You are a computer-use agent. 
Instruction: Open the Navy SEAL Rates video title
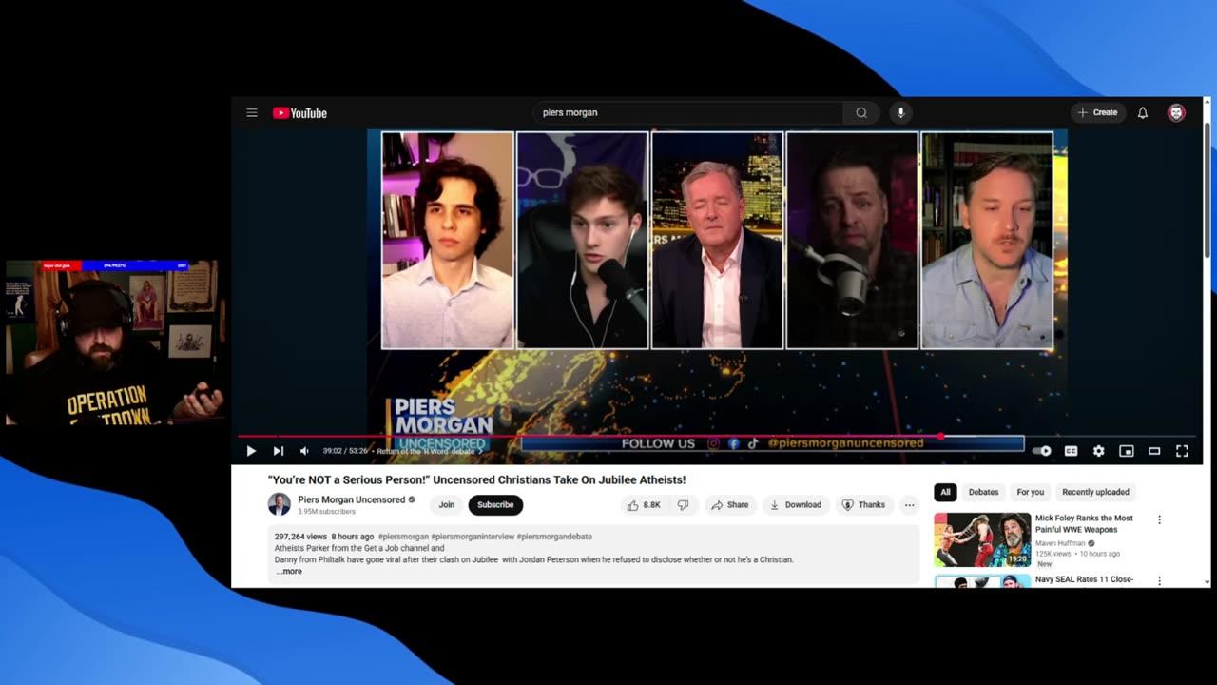pos(1084,579)
